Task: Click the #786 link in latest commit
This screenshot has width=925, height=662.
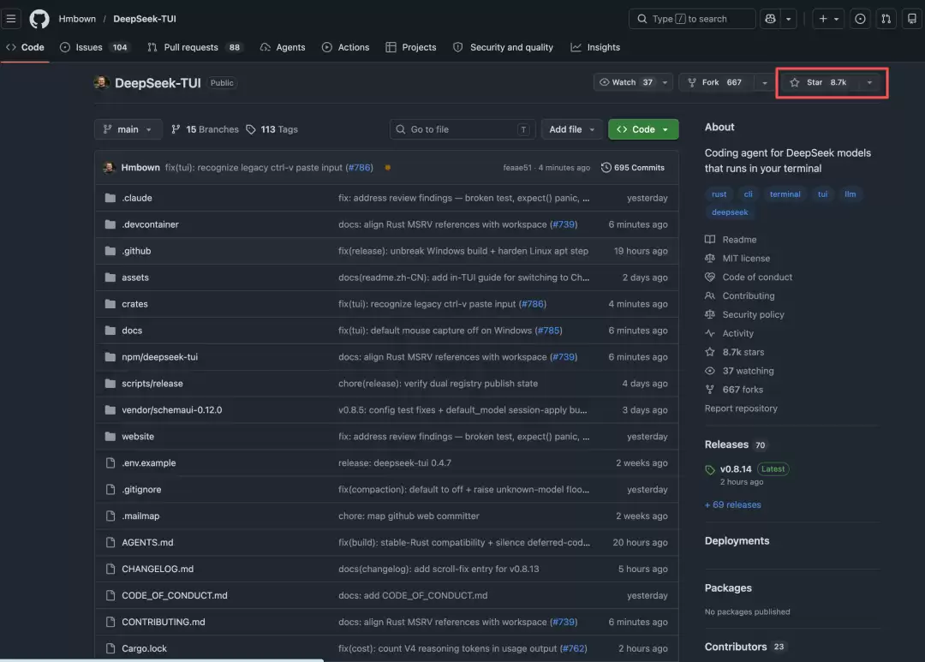Action: tap(359, 168)
